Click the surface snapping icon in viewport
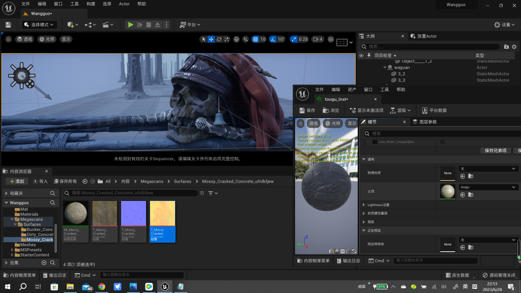Screen dimensions: 521x293 tap(246, 39)
